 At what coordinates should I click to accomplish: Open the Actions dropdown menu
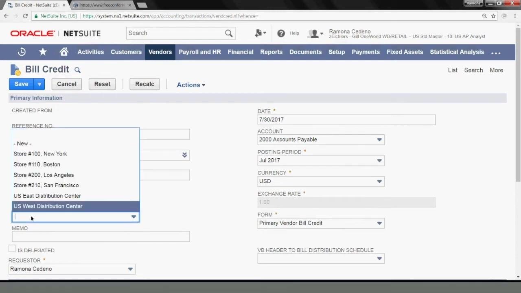tap(191, 85)
